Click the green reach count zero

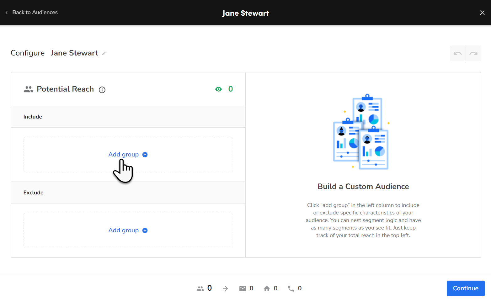click(231, 89)
